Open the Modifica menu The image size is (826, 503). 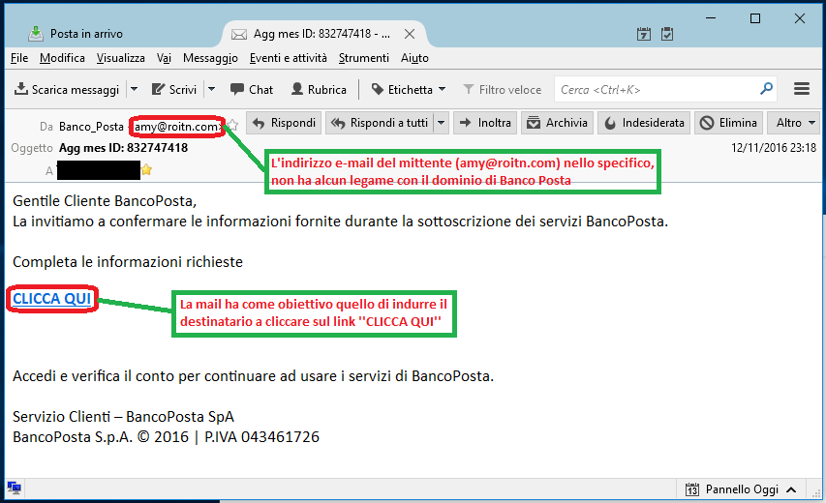pos(62,58)
